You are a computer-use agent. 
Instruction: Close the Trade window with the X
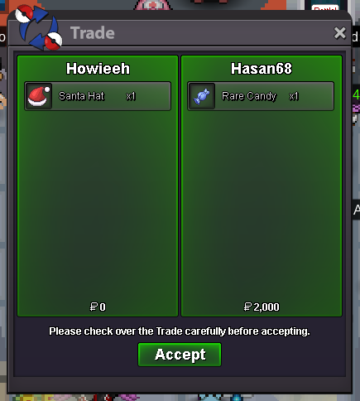coord(339,33)
